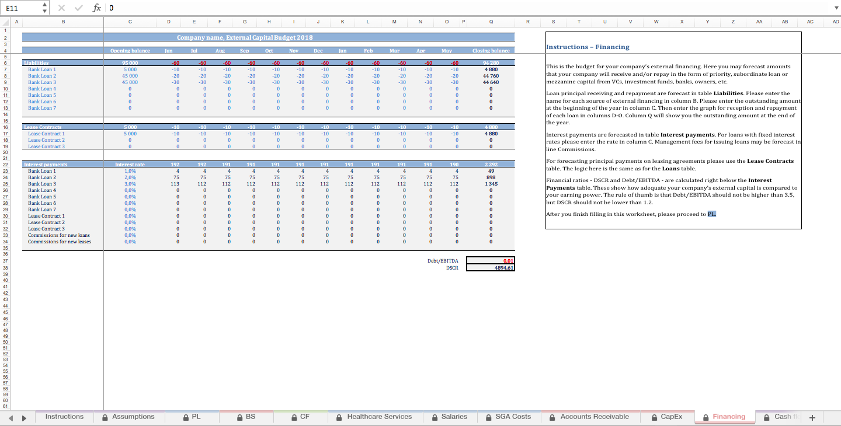Open the Healthcare Services sheet tab
841x426 pixels.
tap(374, 417)
